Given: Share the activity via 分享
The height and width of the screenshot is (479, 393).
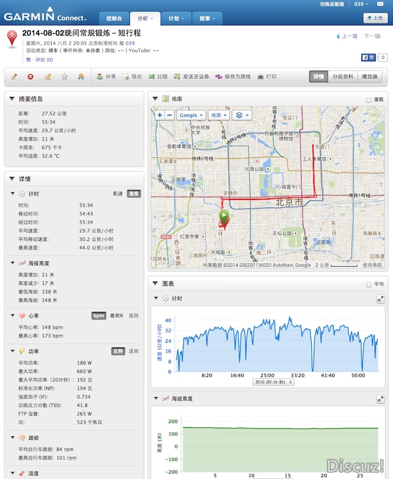Looking at the screenshot, I should coord(106,77).
